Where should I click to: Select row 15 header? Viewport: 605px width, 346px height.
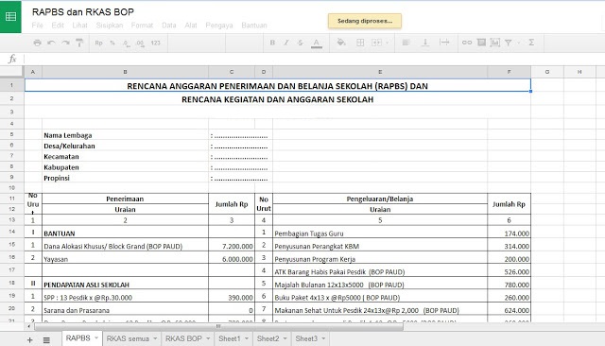pos(12,244)
